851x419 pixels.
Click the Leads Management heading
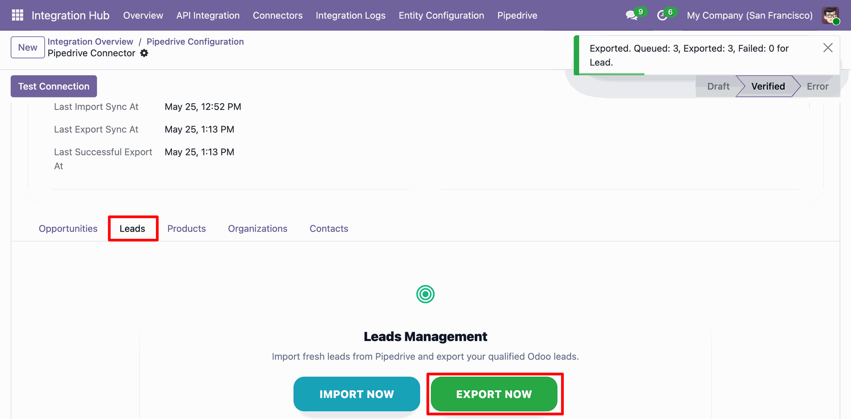[x=425, y=337]
